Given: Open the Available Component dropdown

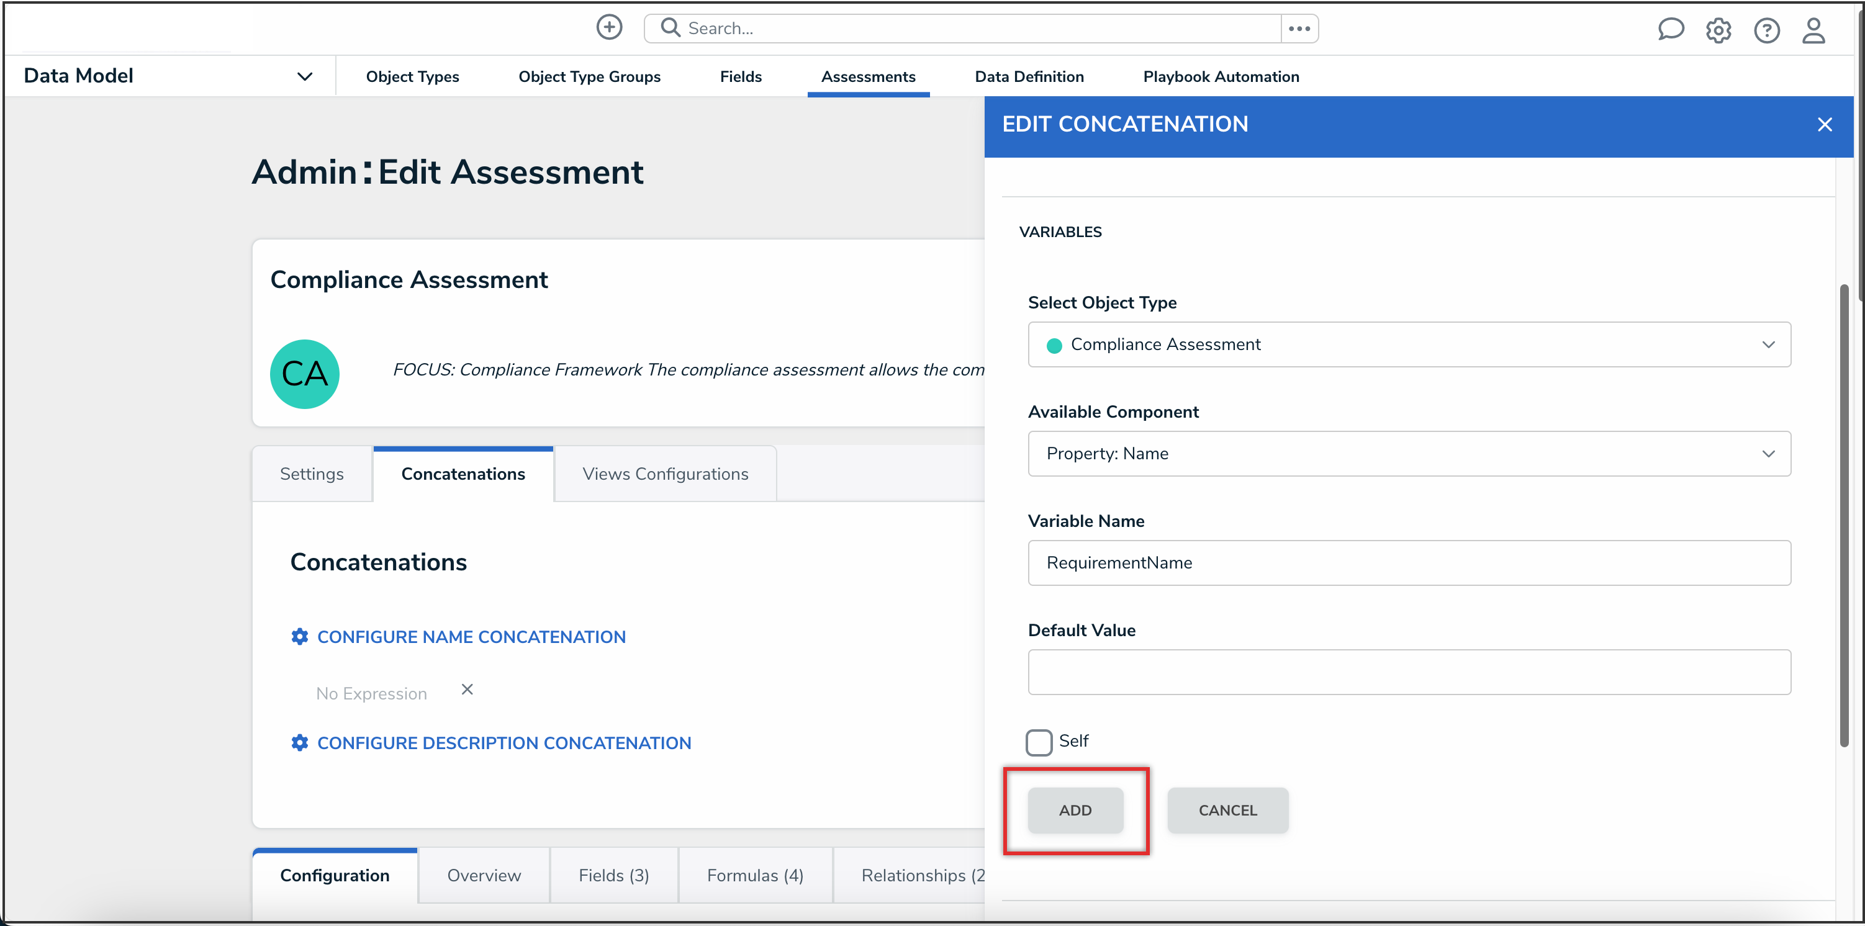Looking at the screenshot, I should (1409, 454).
